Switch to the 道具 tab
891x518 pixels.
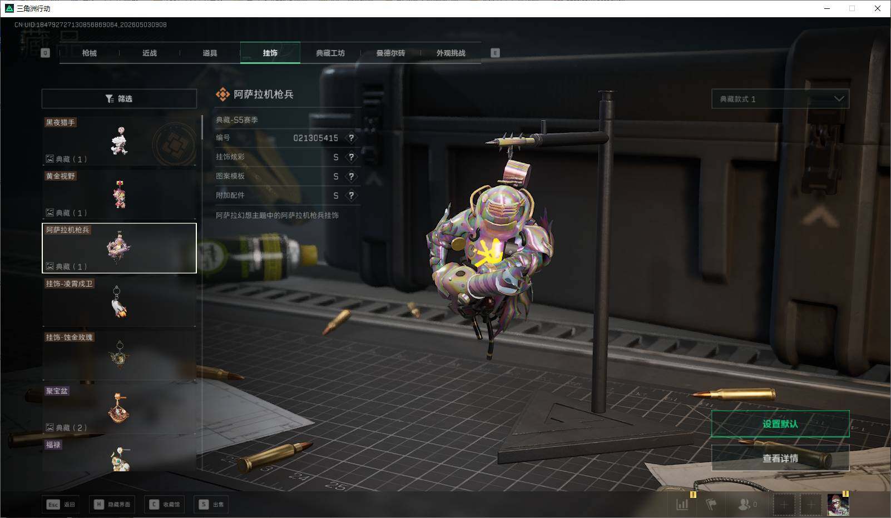pos(210,53)
